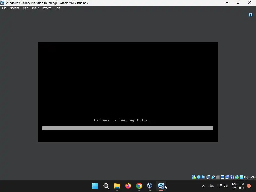Screen dimensions: 256x192
Task: Open VirtualBox Manager from taskbar
Action: [x=150, y=186]
